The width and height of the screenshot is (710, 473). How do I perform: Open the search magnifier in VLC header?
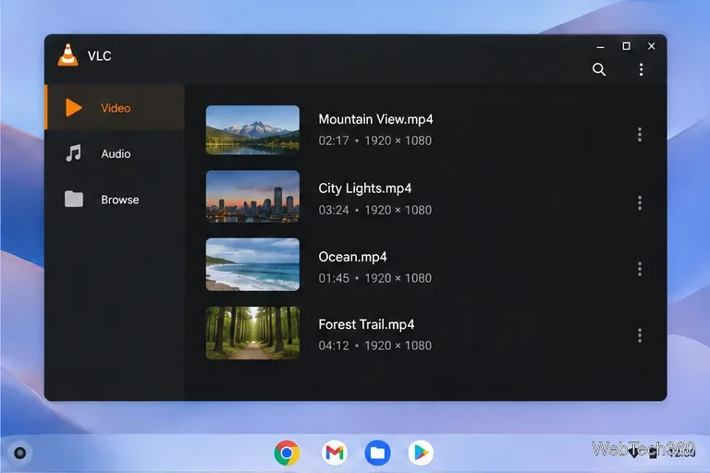[599, 69]
